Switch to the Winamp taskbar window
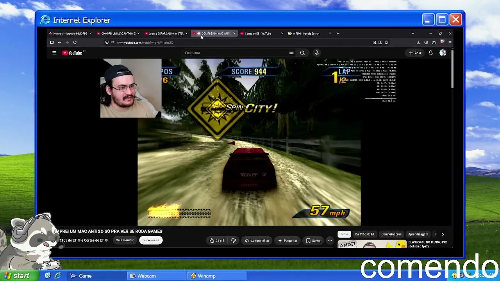The height and width of the screenshot is (281, 500). point(217,276)
